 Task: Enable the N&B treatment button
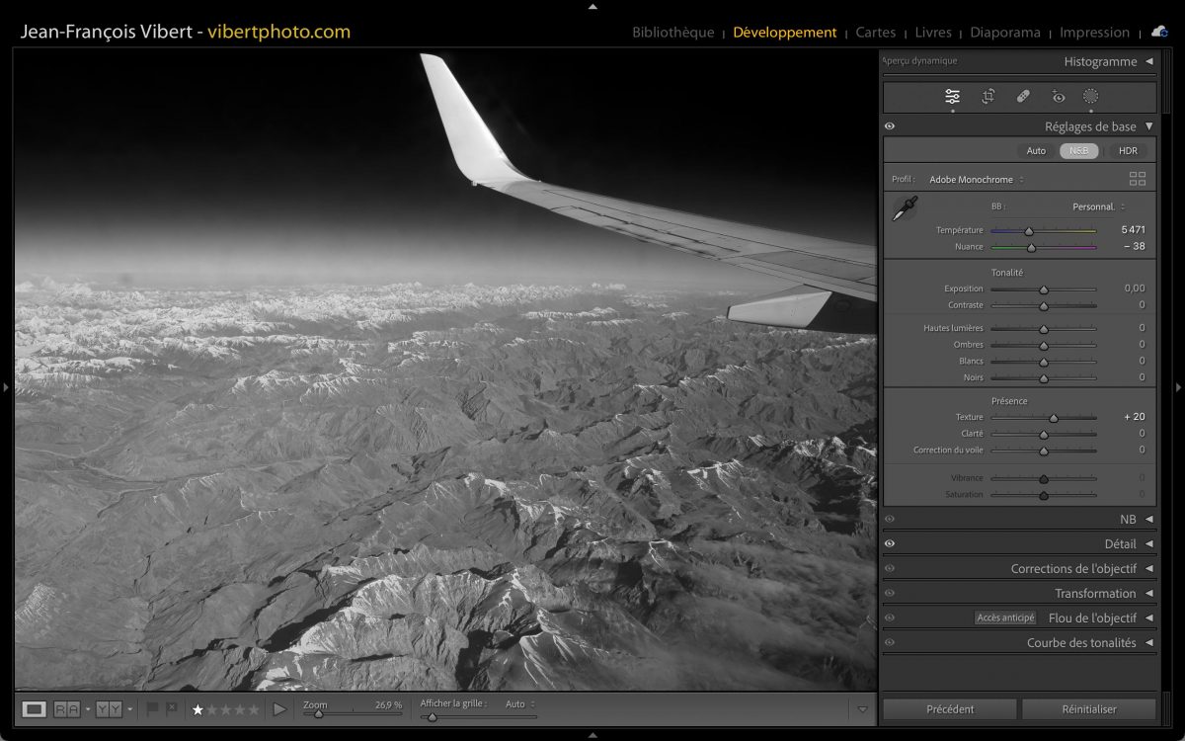point(1078,151)
